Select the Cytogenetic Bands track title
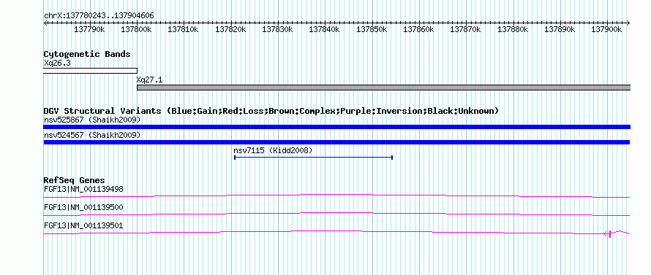651x275 pixels. click(x=87, y=54)
